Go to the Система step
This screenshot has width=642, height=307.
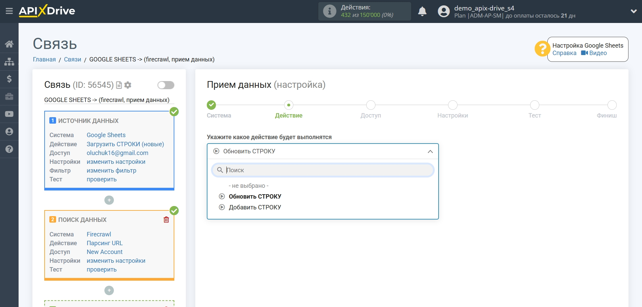click(x=212, y=105)
